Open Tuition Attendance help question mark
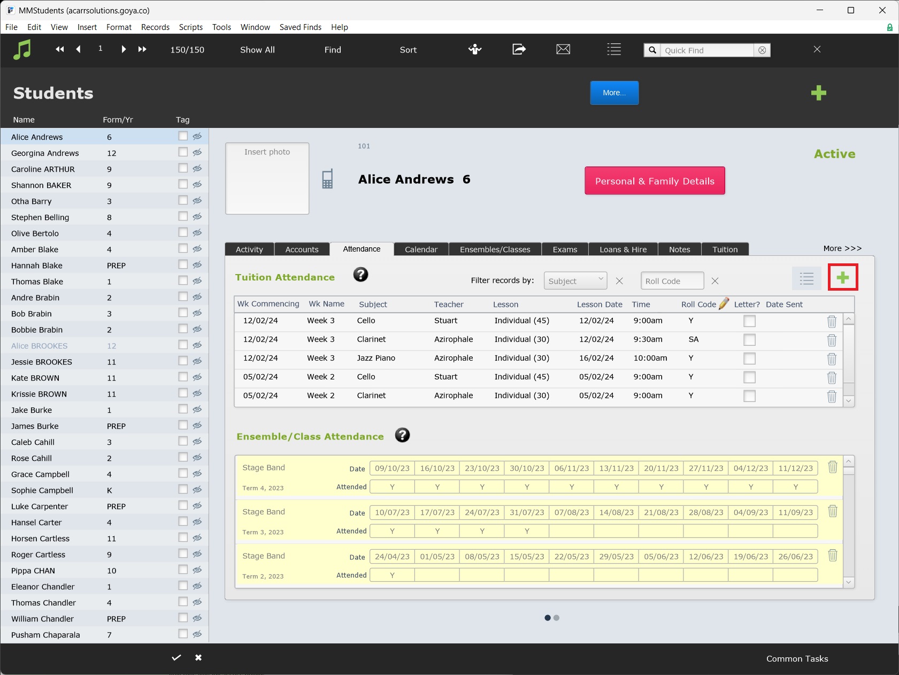Viewport: 899px width, 675px height. (x=361, y=275)
